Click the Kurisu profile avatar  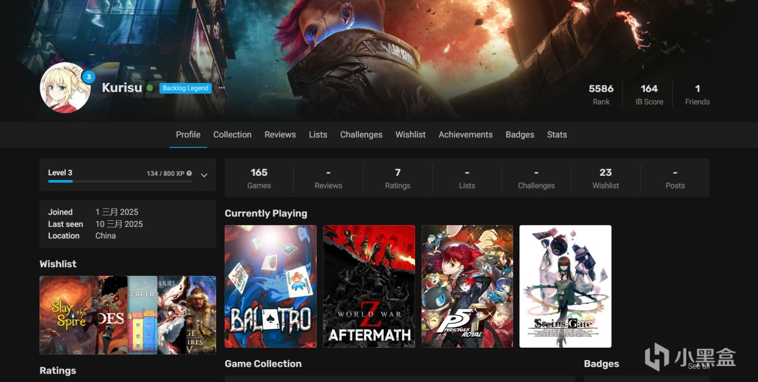tap(65, 88)
